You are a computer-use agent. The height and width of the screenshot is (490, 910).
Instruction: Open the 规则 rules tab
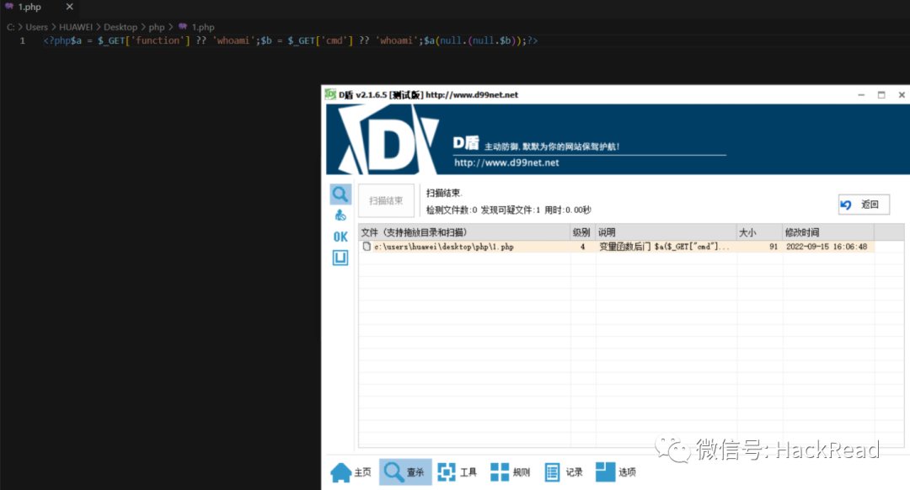pos(510,472)
